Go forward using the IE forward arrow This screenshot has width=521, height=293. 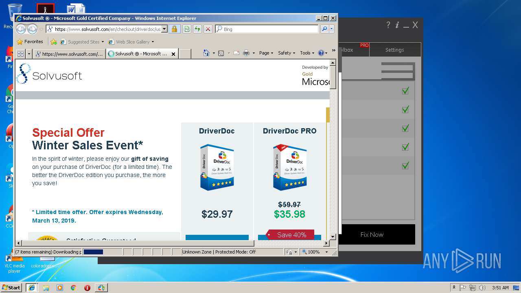(x=32, y=29)
